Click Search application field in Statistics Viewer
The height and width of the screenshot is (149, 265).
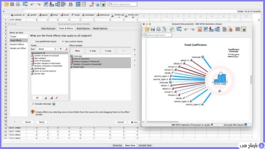(x=158, y=35)
